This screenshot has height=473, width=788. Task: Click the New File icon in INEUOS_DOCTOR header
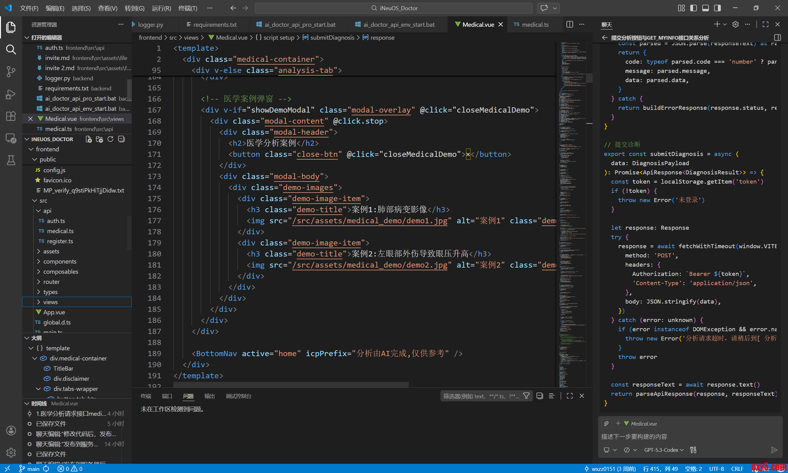pyautogui.click(x=89, y=139)
